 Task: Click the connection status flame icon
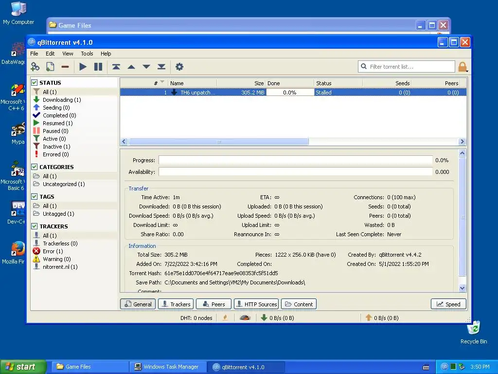click(225, 318)
